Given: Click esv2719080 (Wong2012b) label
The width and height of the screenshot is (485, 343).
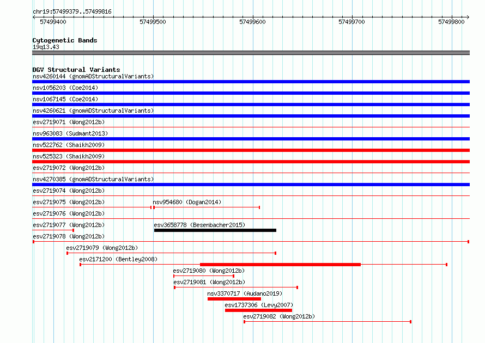Looking at the screenshot, I should [209, 271].
